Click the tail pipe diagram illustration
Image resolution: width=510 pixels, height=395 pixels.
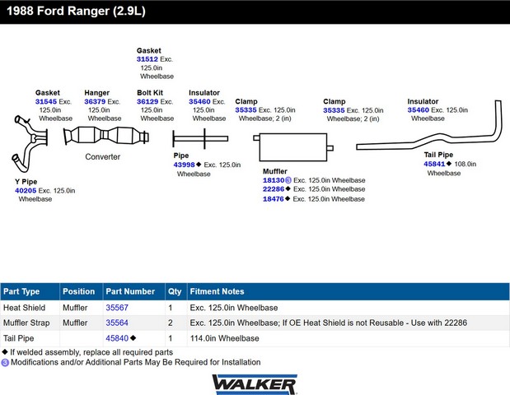(429, 125)
